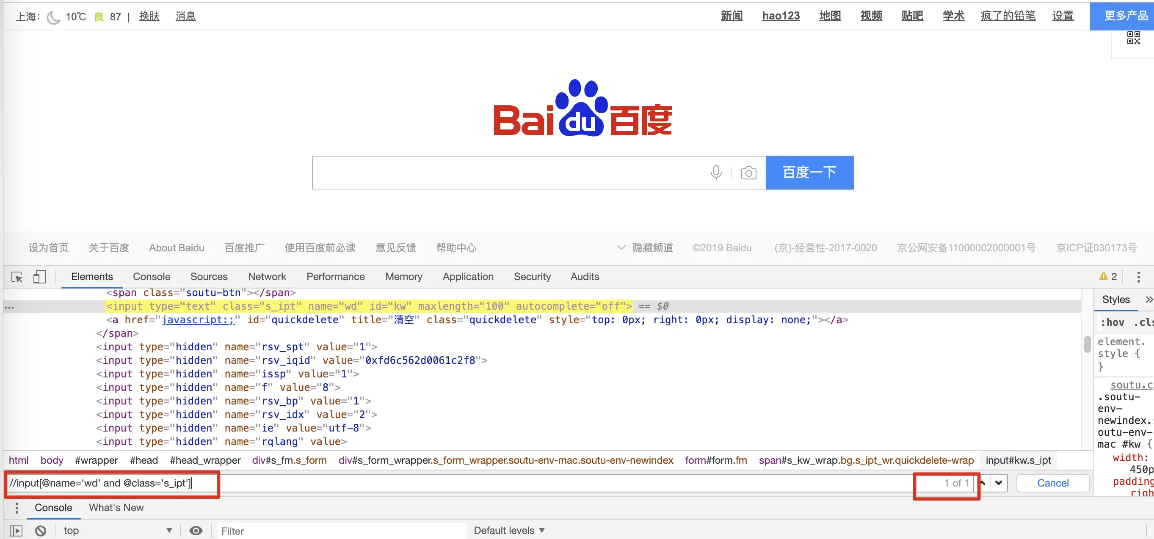Viewport: 1154px width, 539px height.
Task: Click the inspect element picker icon
Action: [x=17, y=277]
